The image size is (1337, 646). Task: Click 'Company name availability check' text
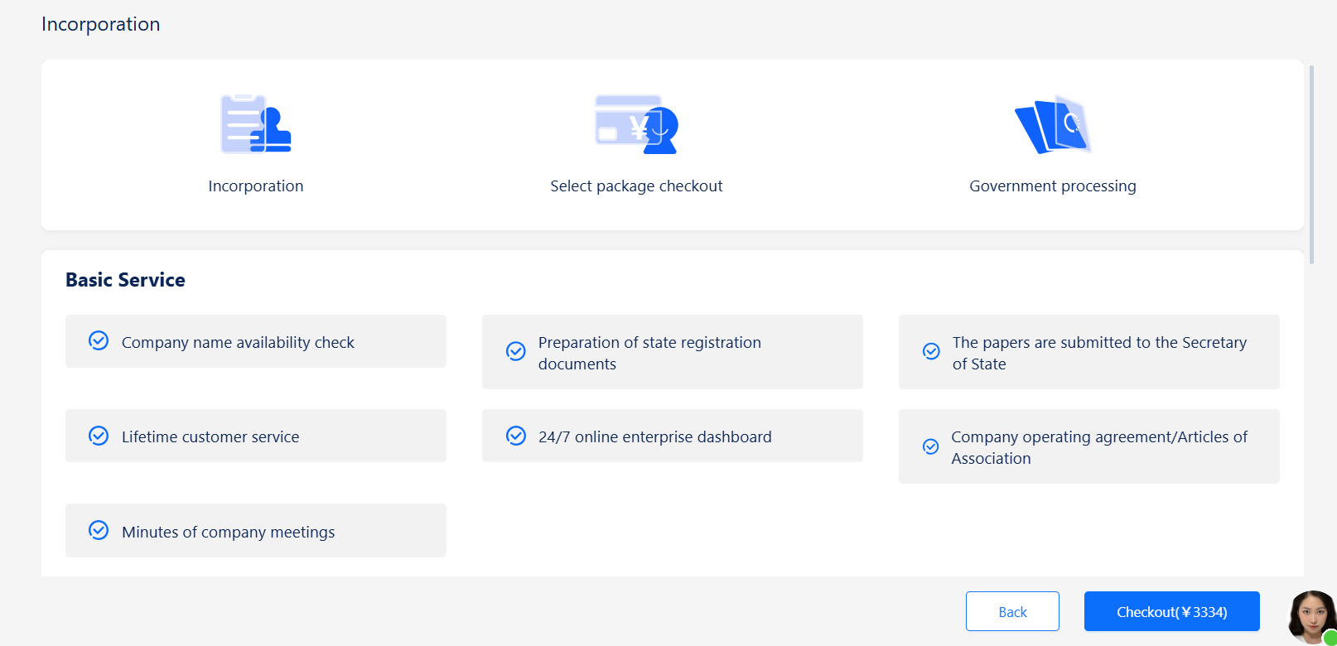[238, 342]
